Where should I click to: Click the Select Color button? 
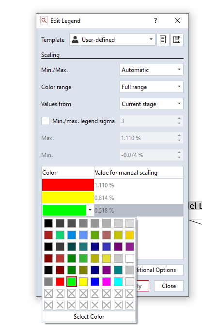point(89,317)
